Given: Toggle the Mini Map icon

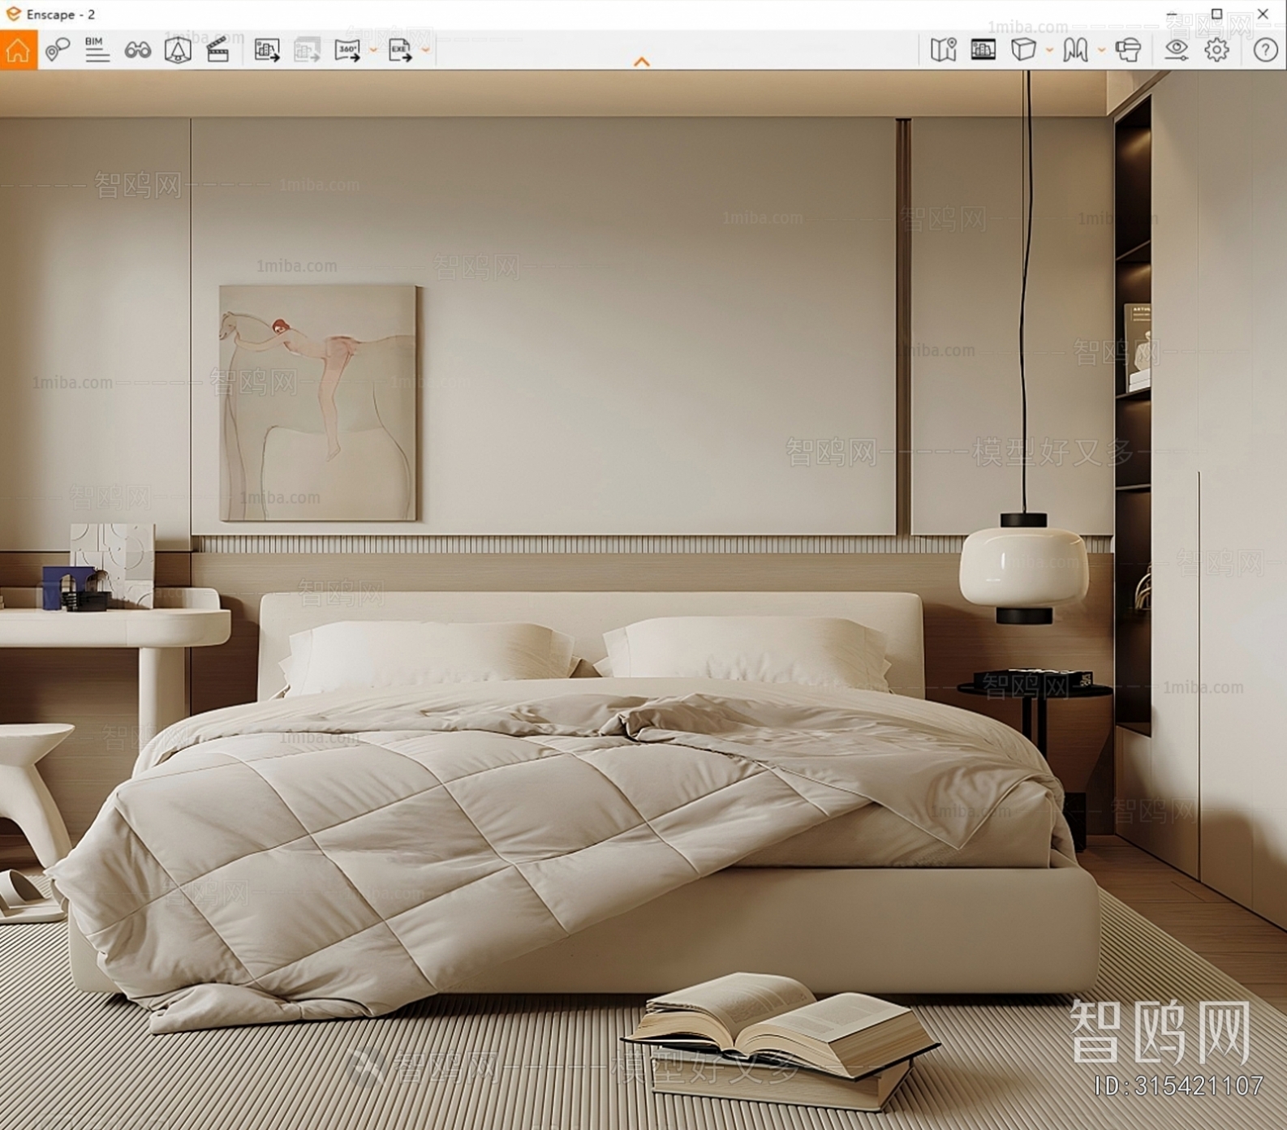Looking at the screenshot, I should [943, 49].
